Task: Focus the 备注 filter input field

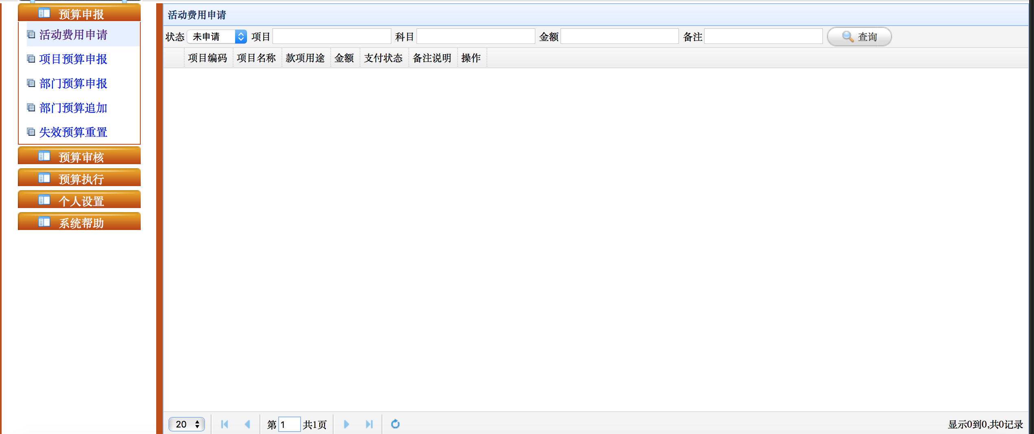Action: click(x=764, y=37)
